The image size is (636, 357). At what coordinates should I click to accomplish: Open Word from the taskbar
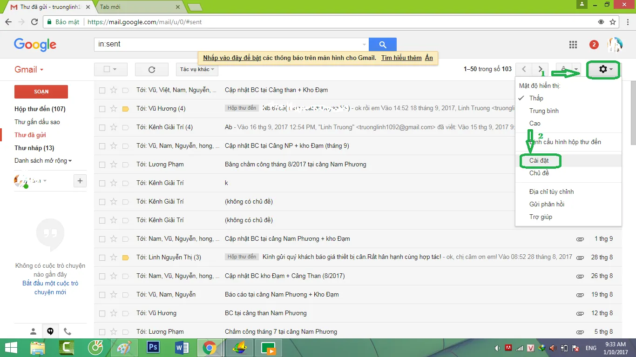[181, 348]
